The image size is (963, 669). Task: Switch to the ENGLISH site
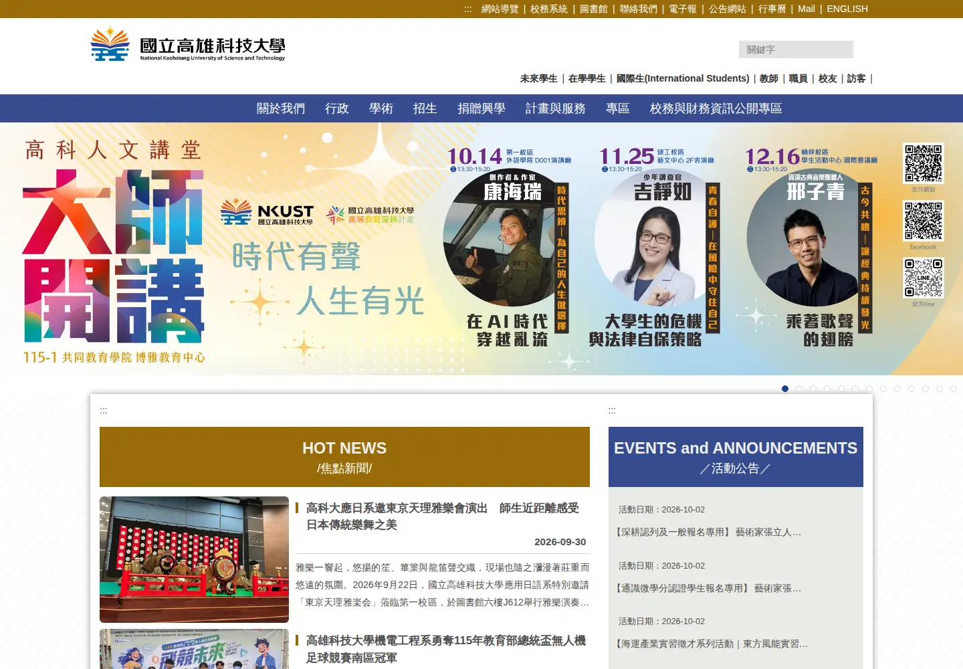tap(847, 9)
